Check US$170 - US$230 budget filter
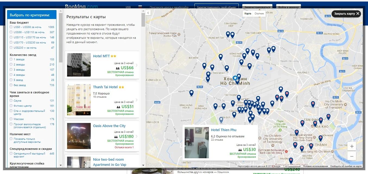The image size is (368, 174). click(11, 43)
